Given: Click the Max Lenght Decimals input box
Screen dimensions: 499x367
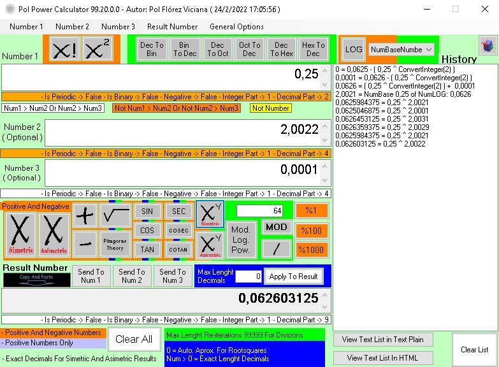Looking at the screenshot, I should pos(249,277).
